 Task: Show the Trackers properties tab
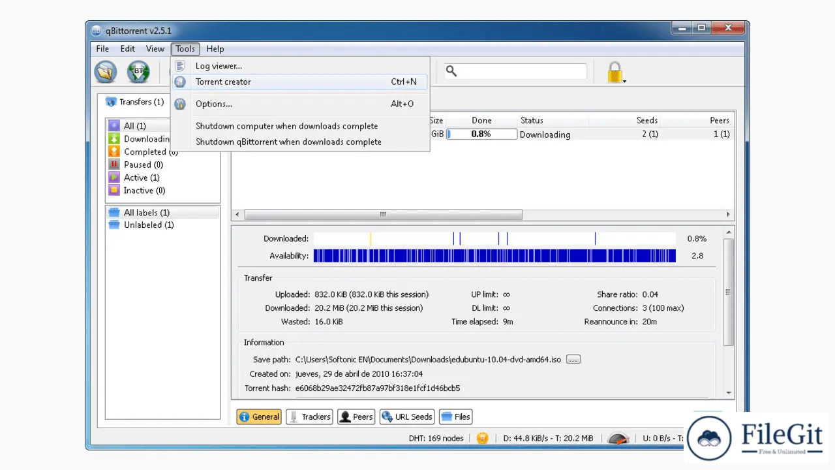coord(309,416)
